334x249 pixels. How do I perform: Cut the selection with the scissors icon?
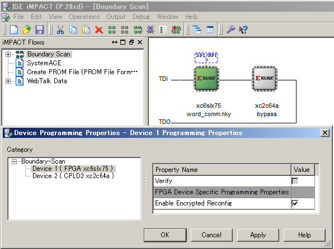(x=60, y=30)
